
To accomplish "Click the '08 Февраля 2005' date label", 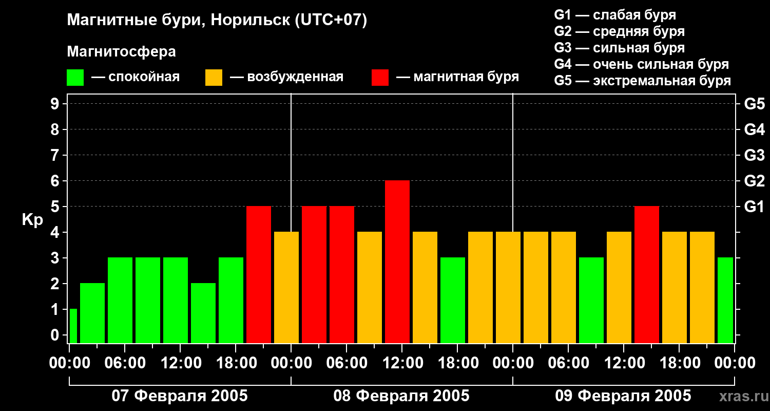I will point(401,396).
